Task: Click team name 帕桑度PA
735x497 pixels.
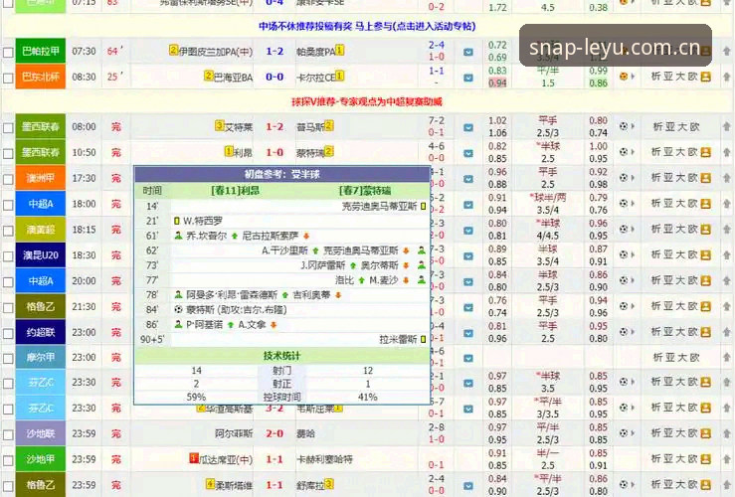Action: (316, 52)
